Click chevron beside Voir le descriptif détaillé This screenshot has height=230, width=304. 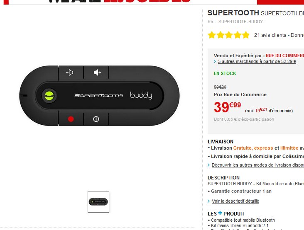point(208,201)
